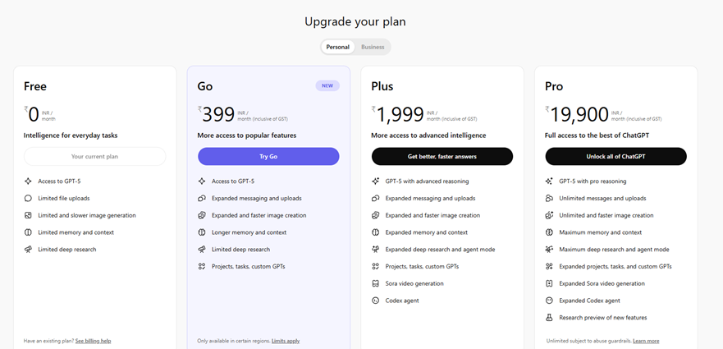723x349 pixels.
Task: Click the Go plan's limited deep research icon
Action: pos(202,250)
